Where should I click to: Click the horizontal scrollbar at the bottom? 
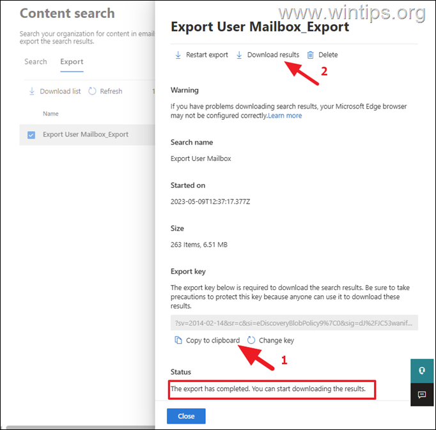coord(81,427)
